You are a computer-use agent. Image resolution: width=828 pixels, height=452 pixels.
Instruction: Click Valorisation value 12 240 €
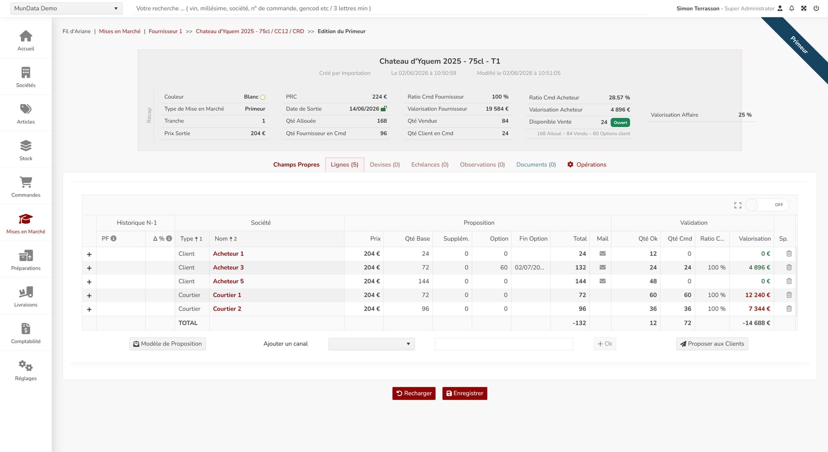click(758, 295)
